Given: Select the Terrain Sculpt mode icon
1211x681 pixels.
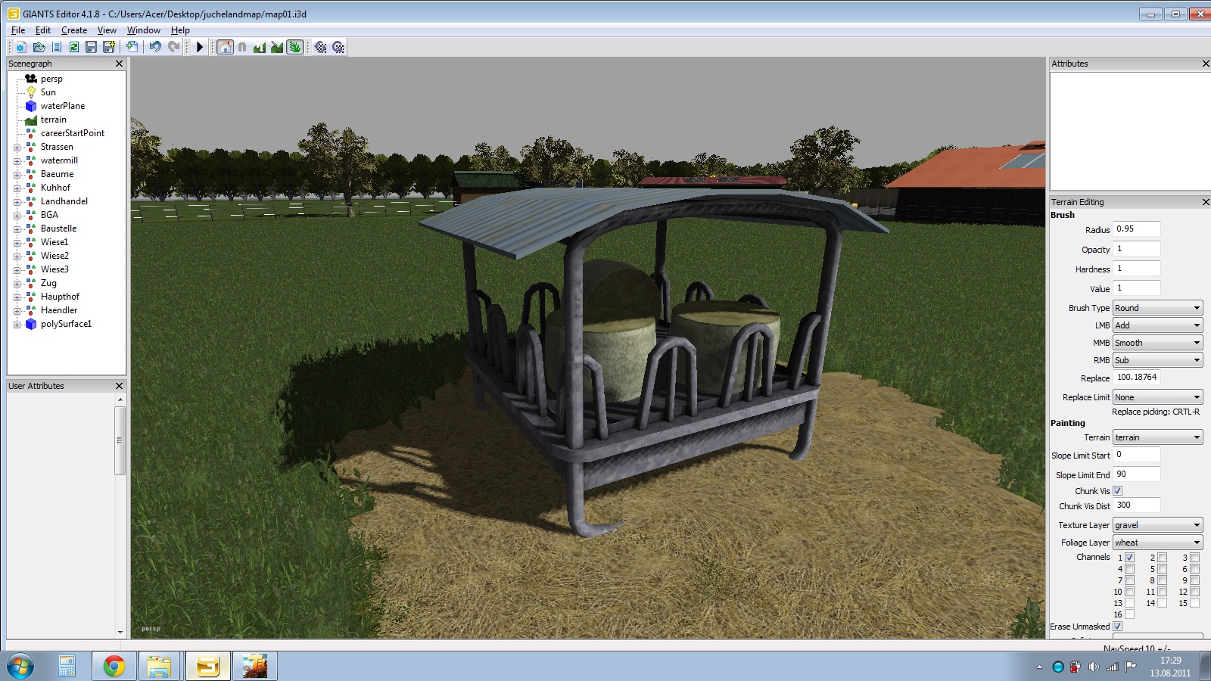Looking at the screenshot, I should (x=260, y=47).
